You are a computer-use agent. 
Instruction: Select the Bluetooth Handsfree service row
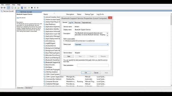click(x=52, y=60)
